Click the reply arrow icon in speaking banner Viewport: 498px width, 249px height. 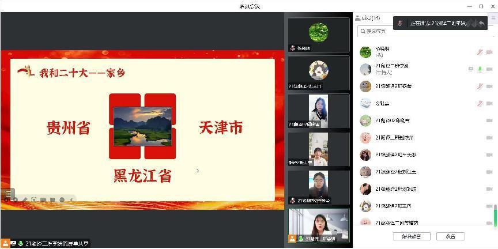(x=481, y=23)
